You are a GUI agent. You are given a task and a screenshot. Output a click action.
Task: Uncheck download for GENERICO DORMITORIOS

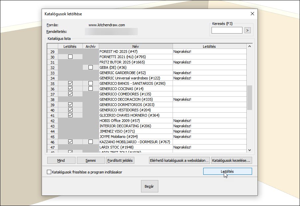click(x=70, y=105)
